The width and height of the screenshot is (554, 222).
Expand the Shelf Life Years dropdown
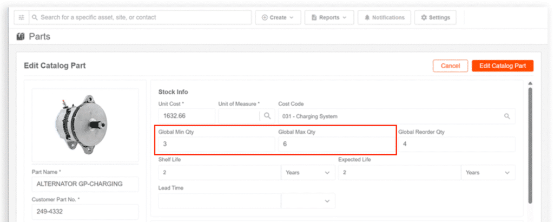pyautogui.click(x=307, y=172)
